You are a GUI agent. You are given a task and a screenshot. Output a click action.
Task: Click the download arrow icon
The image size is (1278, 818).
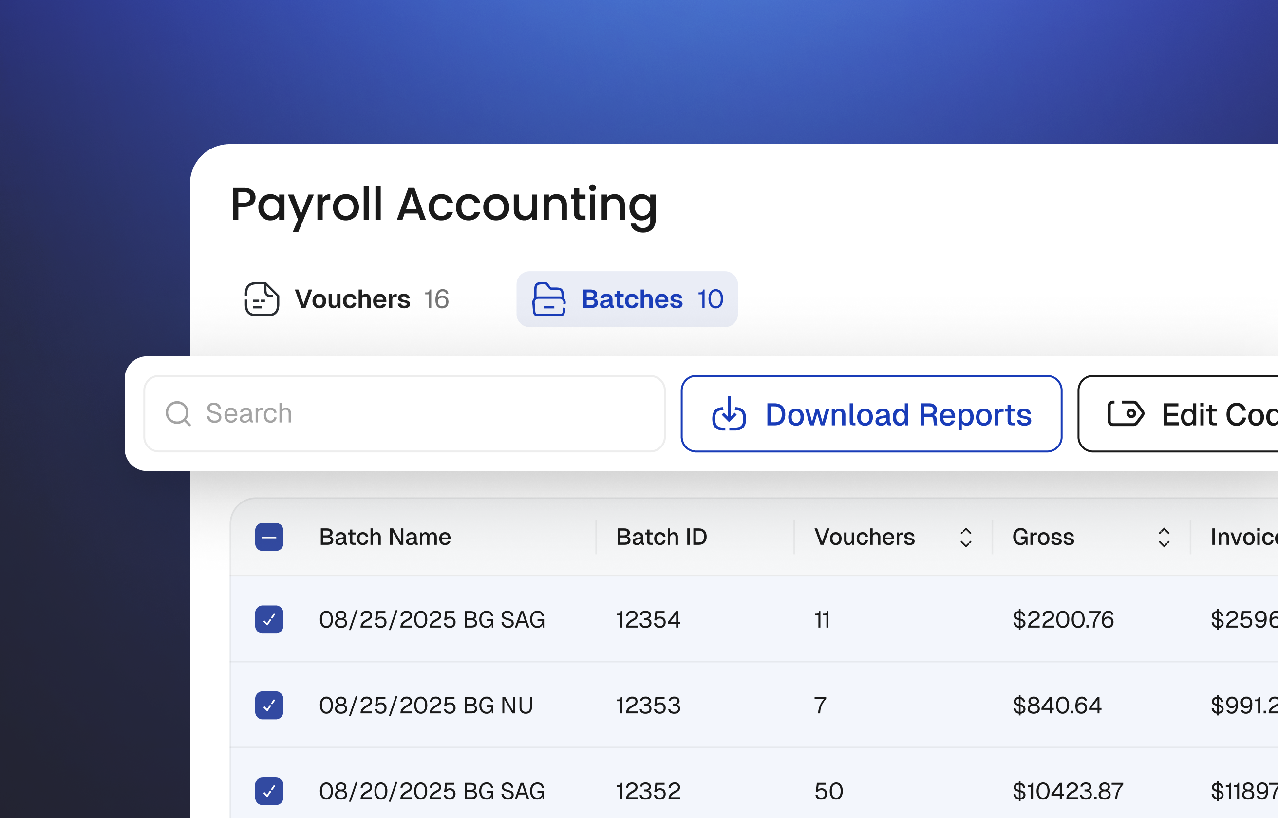coord(729,413)
